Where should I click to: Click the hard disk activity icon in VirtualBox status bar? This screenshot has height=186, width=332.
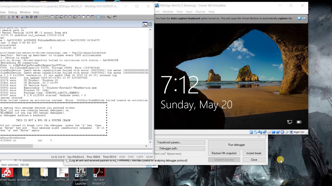251,132
